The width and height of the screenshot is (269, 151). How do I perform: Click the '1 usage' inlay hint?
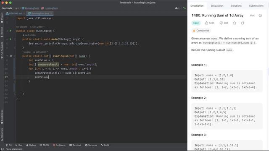[x=26, y=52]
